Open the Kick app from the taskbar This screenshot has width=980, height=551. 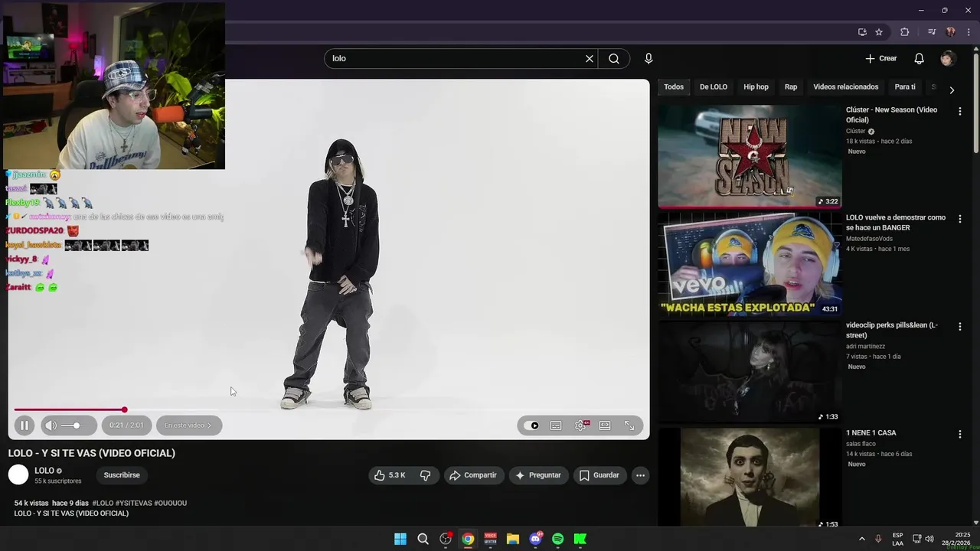580,540
